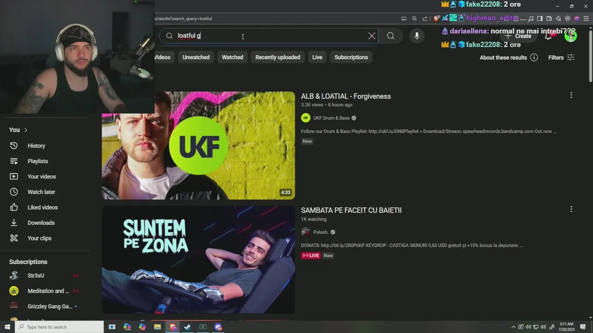The height and width of the screenshot is (333, 593).
Task: Click the New badge under UKF description
Action: coord(307,141)
